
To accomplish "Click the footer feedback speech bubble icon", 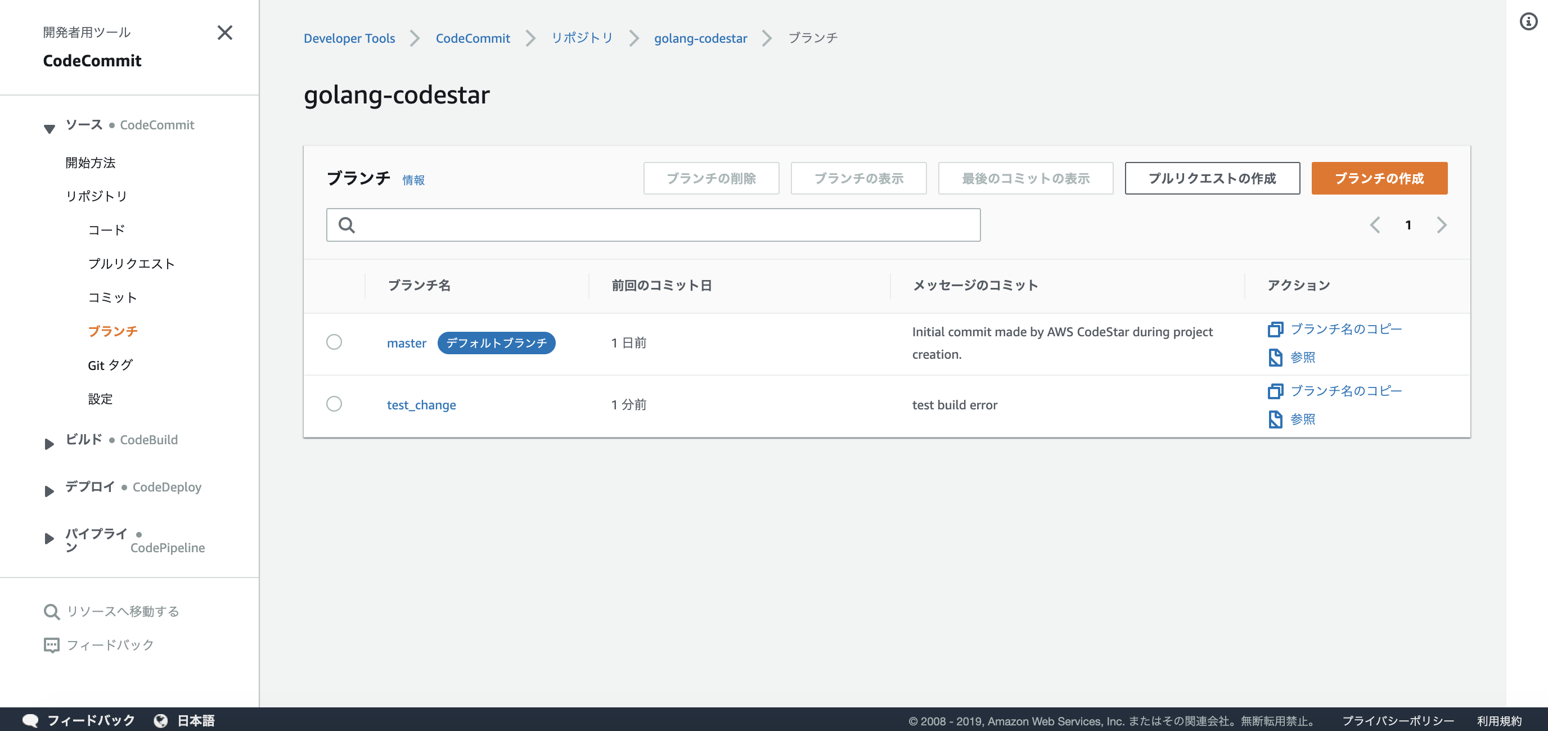I will click(x=30, y=720).
